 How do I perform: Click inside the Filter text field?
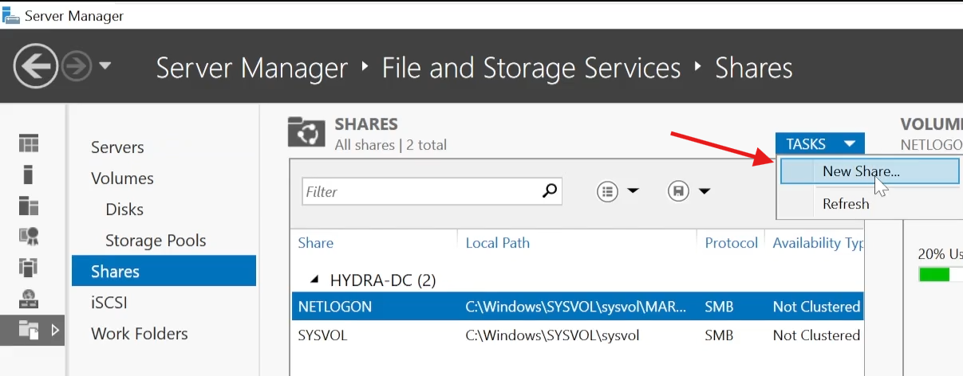tap(421, 191)
